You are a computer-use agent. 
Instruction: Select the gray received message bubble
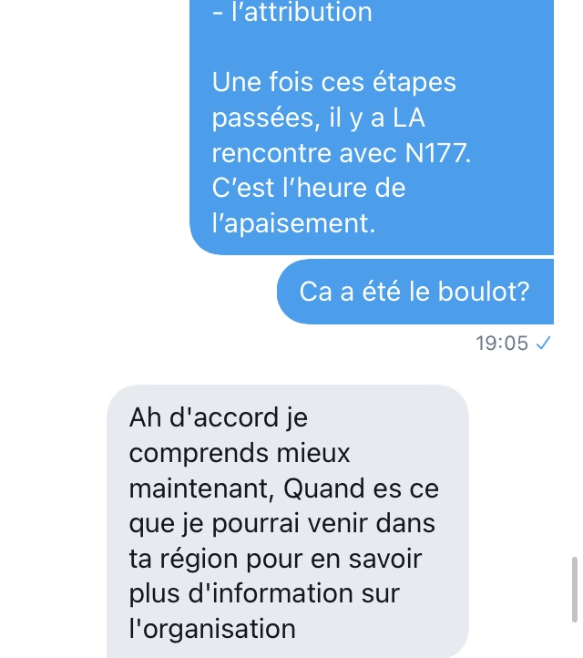(x=288, y=521)
